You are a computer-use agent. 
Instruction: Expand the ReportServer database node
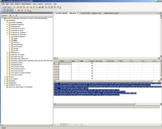(x=7, y=53)
